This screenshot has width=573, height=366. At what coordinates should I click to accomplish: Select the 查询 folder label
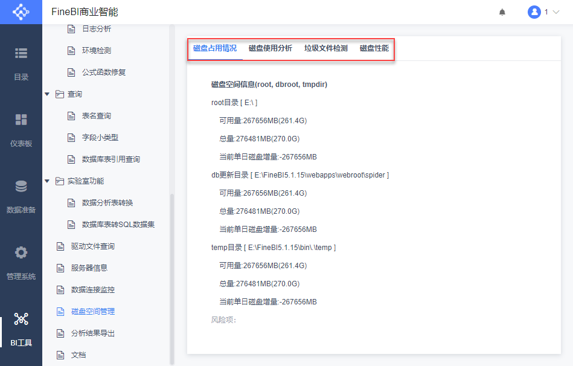click(74, 94)
